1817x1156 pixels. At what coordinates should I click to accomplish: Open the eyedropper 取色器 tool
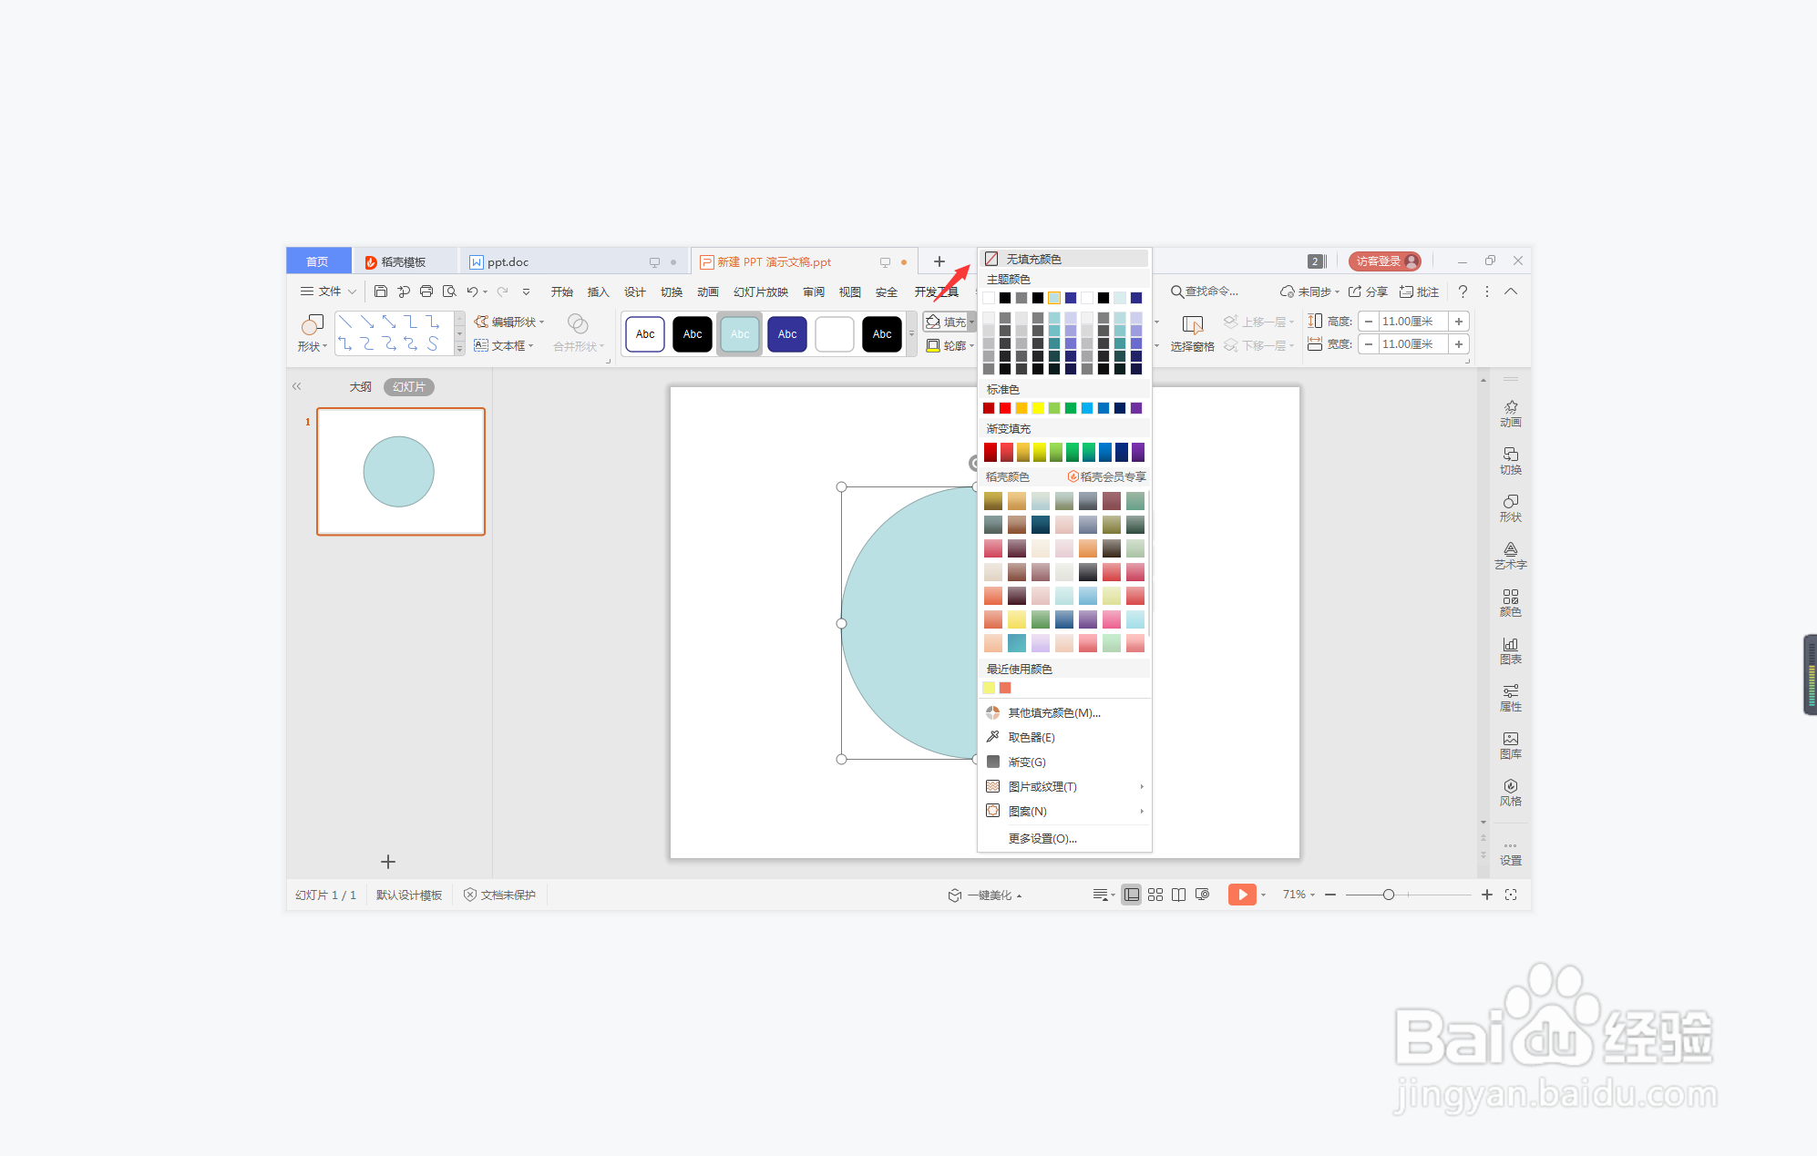1031,737
